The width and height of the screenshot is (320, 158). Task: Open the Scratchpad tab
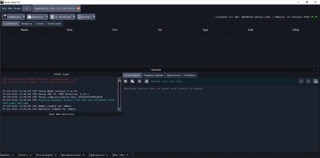(x=132, y=75)
